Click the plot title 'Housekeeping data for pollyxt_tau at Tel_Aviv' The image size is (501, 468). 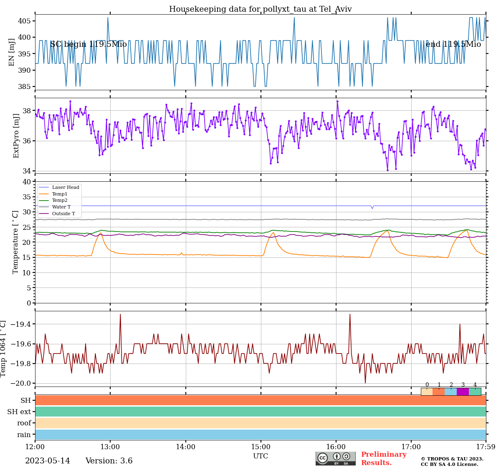coord(261,9)
